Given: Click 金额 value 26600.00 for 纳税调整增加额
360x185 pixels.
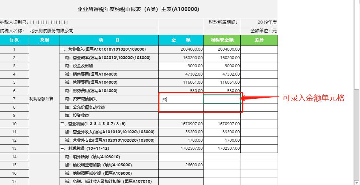Looking at the screenshot, I should click(x=194, y=165).
